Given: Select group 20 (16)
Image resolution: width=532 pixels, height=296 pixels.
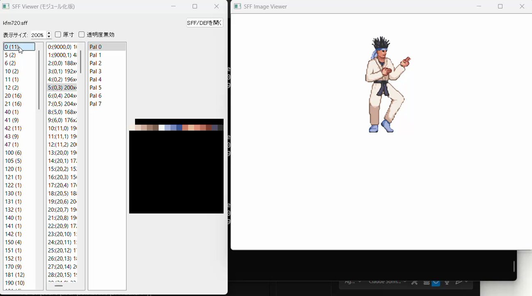Looking at the screenshot, I should click(x=19, y=96).
